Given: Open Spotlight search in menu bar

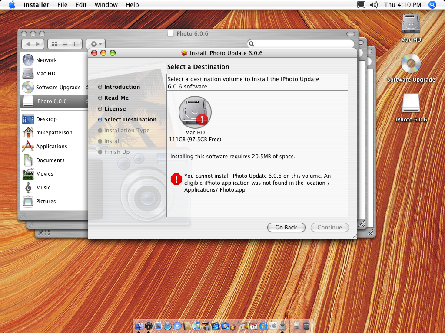Looking at the screenshot, I should [432, 5].
